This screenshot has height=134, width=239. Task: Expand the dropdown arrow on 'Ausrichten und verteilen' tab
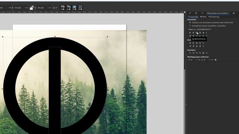tap(228, 13)
